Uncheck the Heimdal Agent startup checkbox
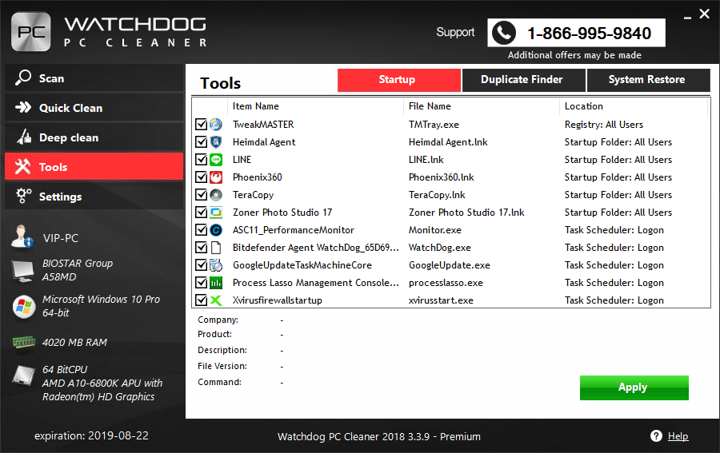The height and width of the screenshot is (453, 720). pos(201,141)
